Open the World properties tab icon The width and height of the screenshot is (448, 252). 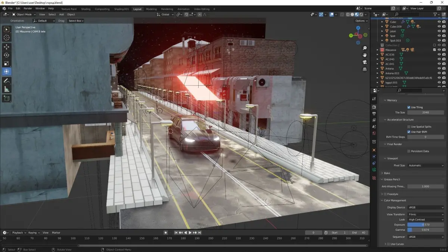(x=374, y=134)
